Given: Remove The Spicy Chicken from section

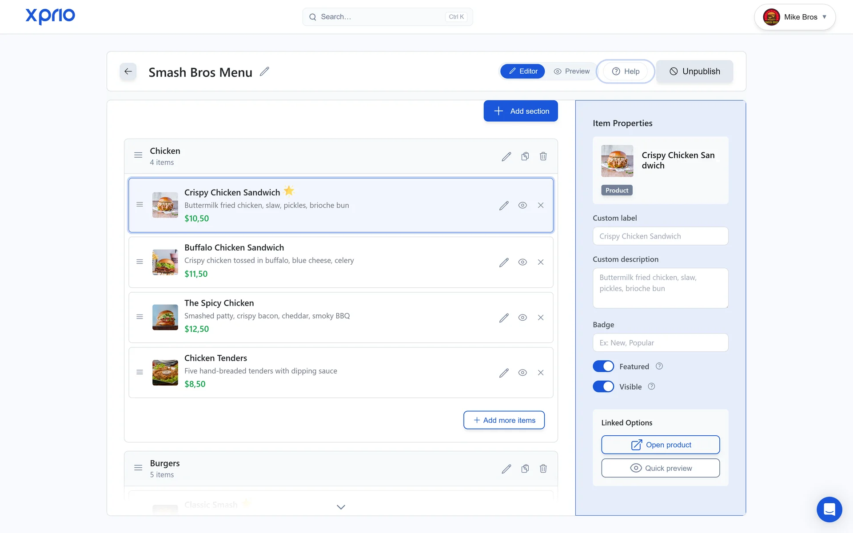Looking at the screenshot, I should click(541, 318).
